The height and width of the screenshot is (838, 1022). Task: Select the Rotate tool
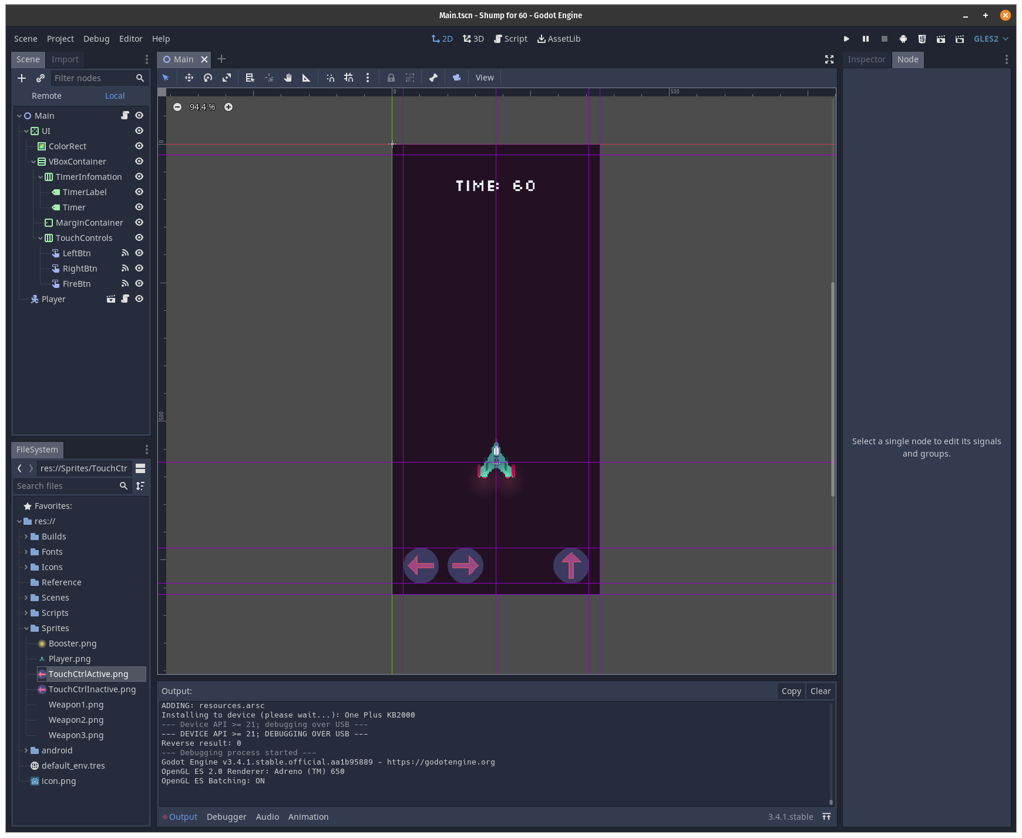click(207, 78)
